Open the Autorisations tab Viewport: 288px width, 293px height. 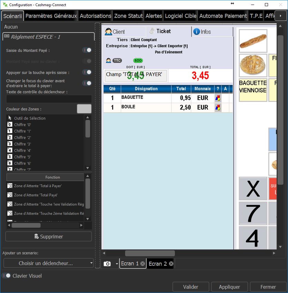pos(95,16)
